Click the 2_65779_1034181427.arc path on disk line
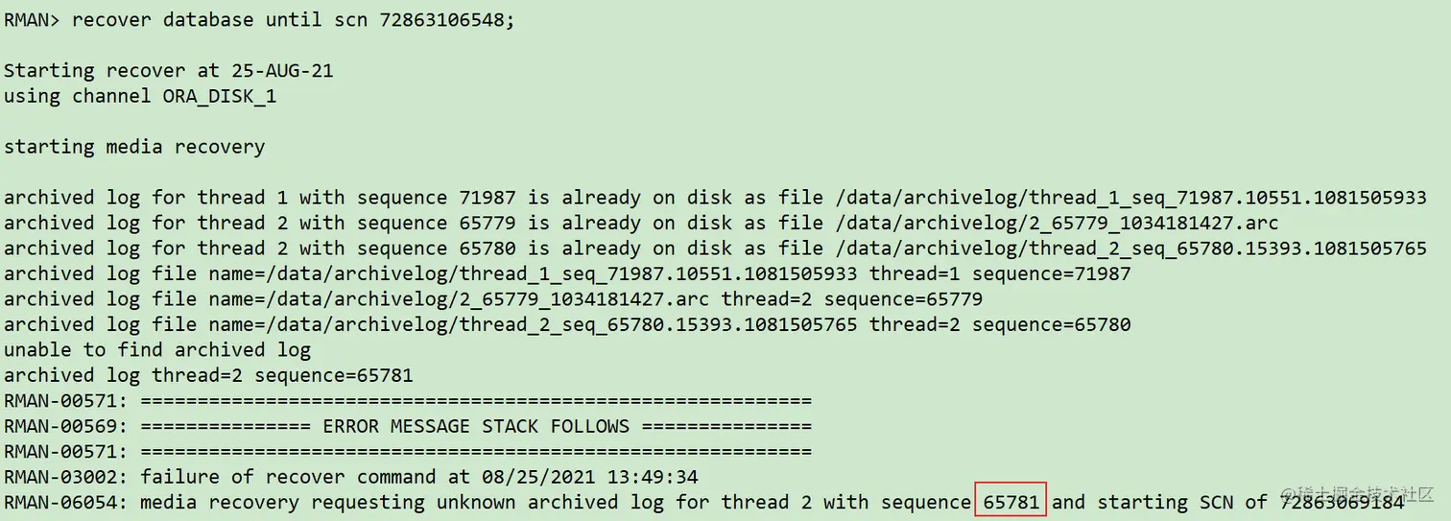 tap(1029, 223)
